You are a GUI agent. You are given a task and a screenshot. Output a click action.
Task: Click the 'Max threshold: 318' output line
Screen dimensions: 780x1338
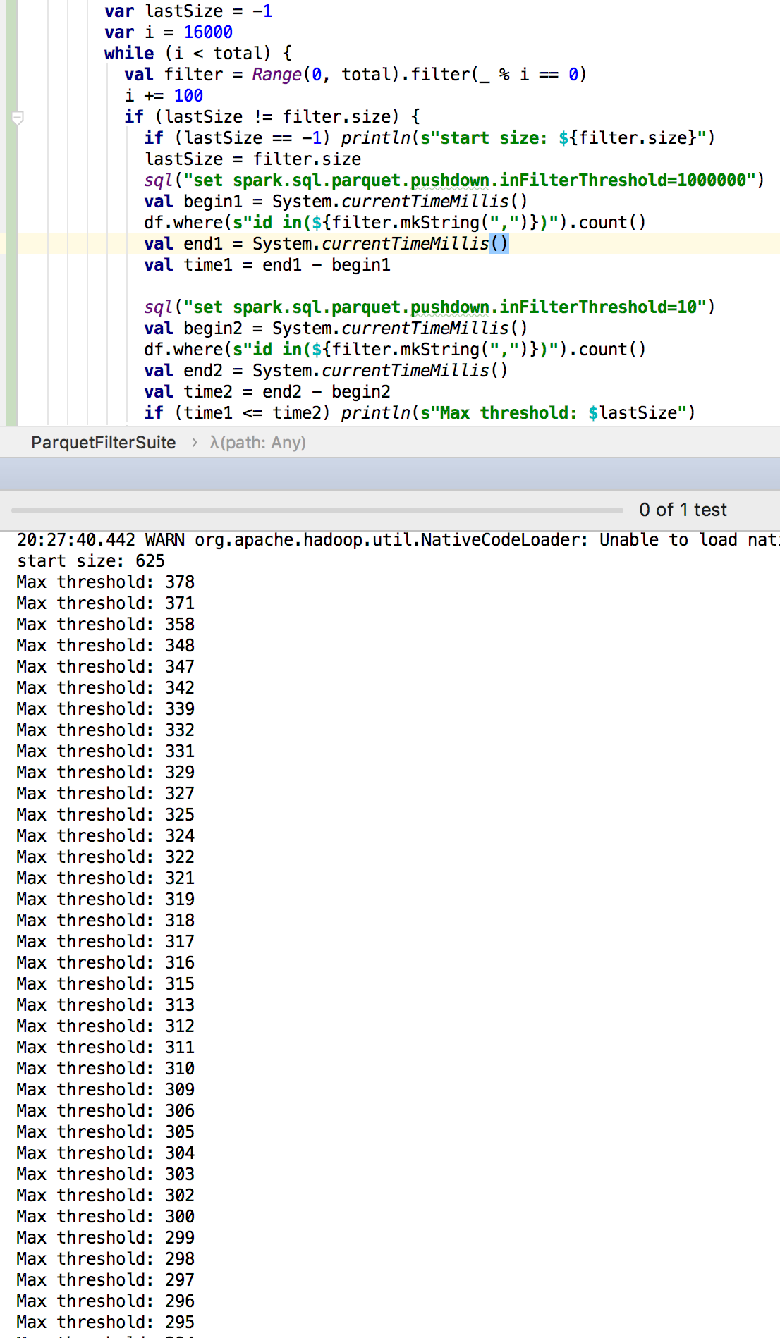(x=106, y=921)
